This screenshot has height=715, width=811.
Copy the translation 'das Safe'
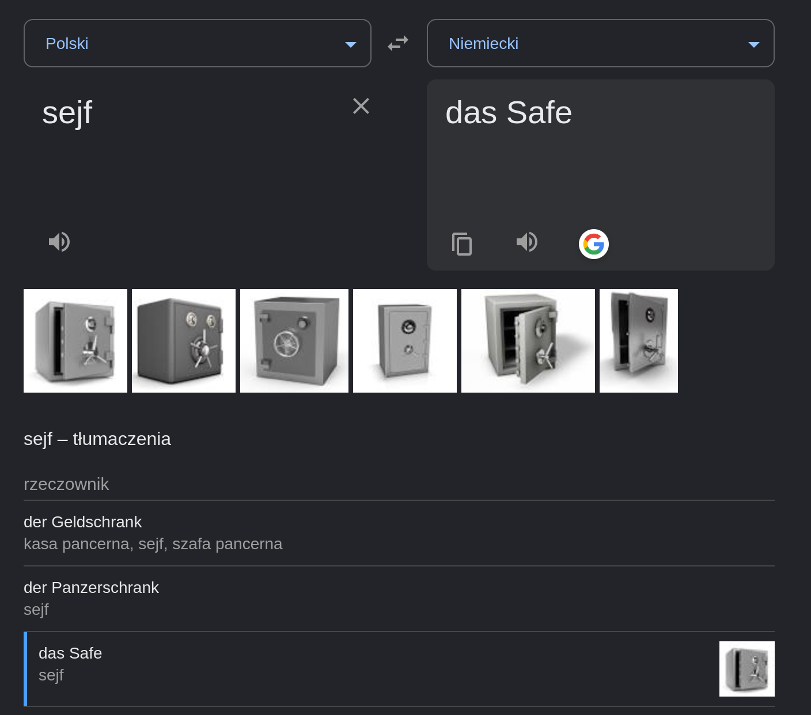462,244
